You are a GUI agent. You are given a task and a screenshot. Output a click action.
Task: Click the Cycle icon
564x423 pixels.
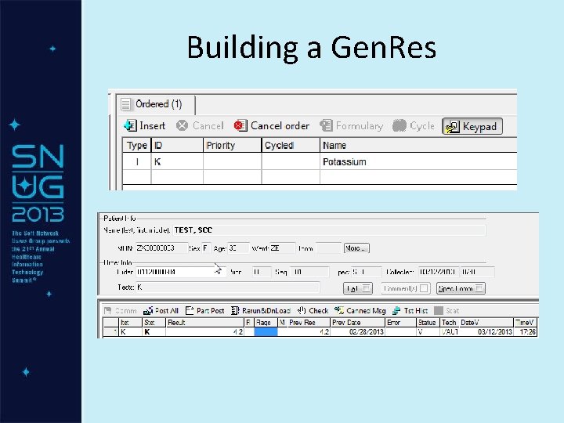pos(399,125)
